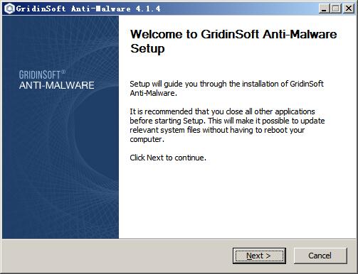Click the 'Setup will guide you' paragraph

pos(226,88)
